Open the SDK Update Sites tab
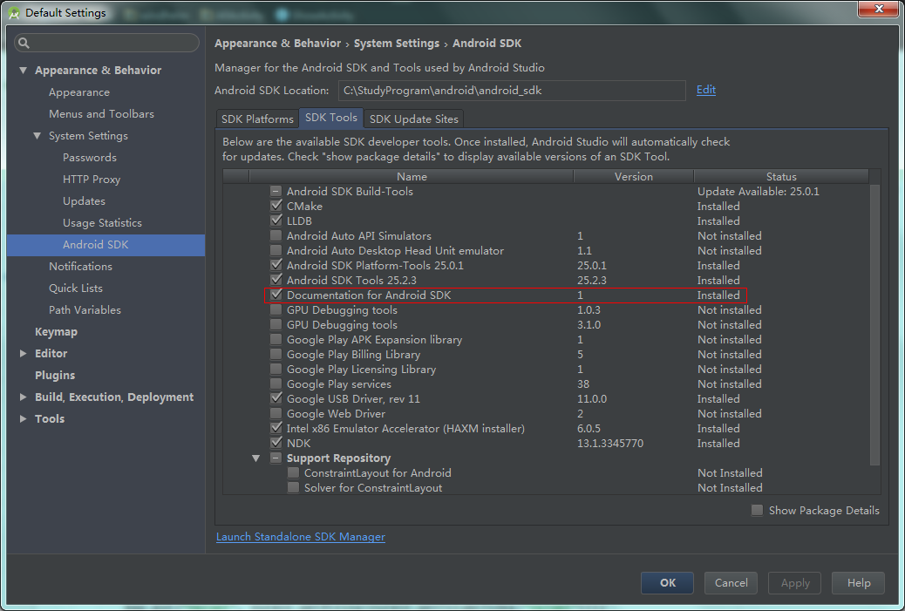Screen dimensions: 905x611 pyautogui.click(x=412, y=119)
